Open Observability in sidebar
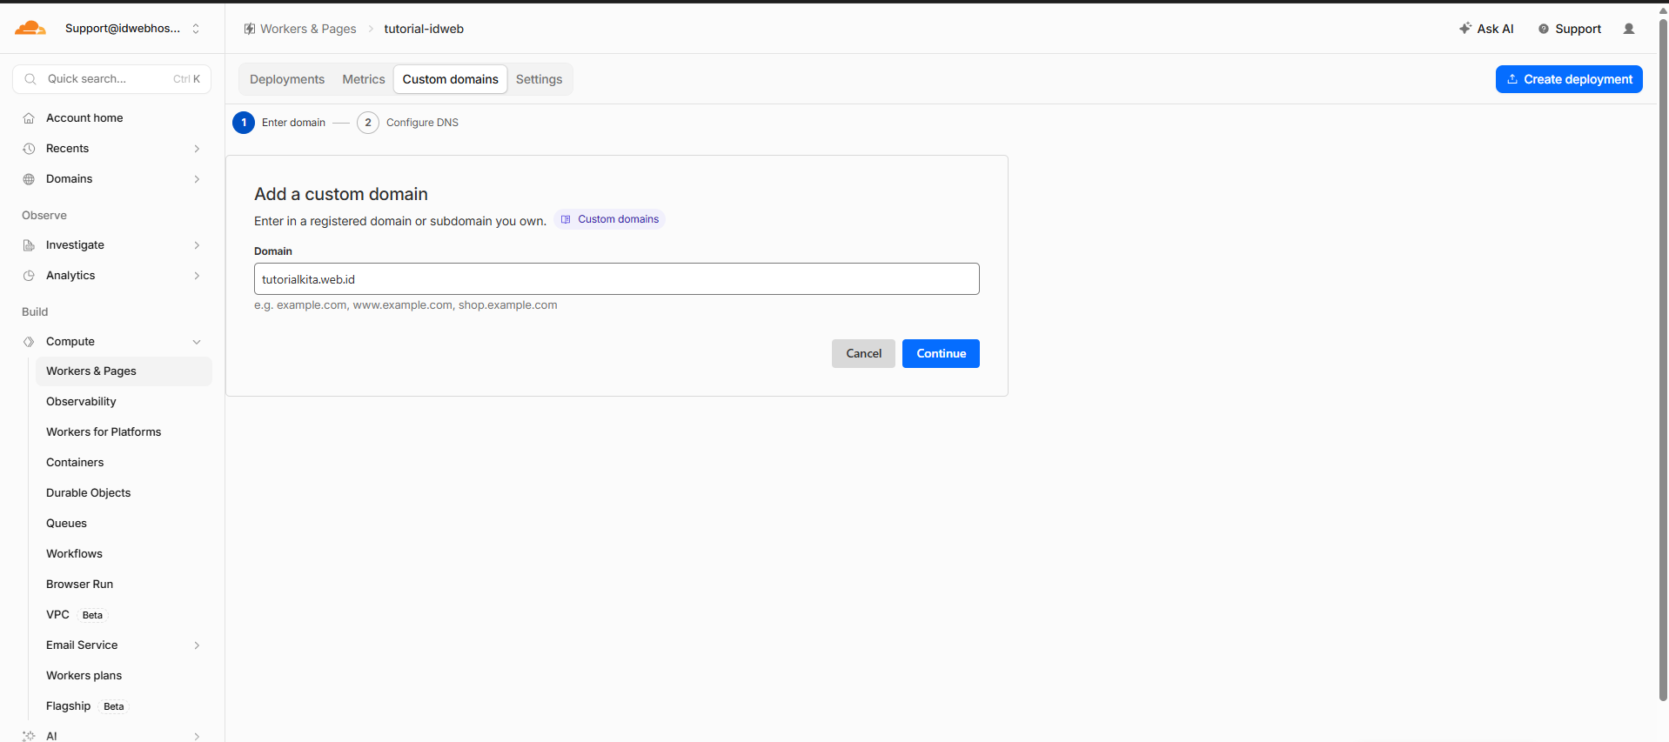1669x742 pixels. coord(81,402)
